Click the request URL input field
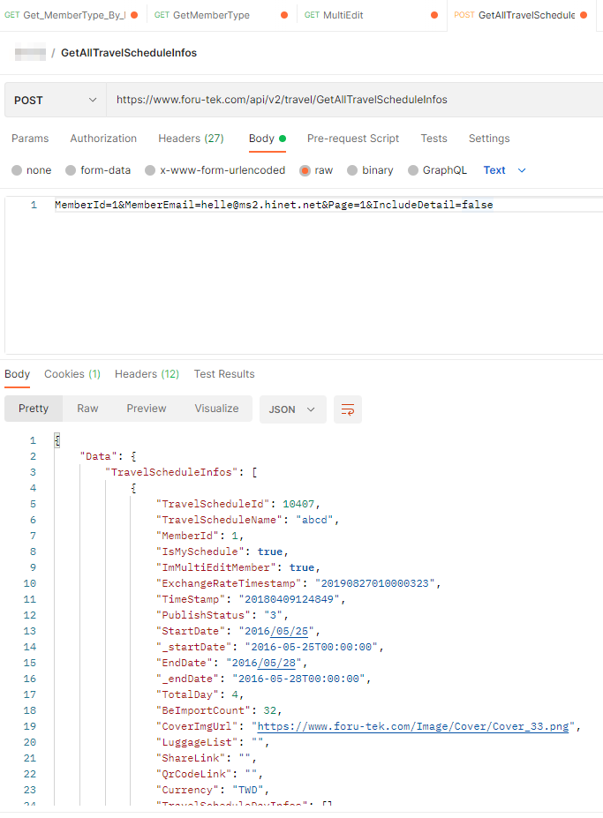The width and height of the screenshot is (603, 818). point(355,100)
